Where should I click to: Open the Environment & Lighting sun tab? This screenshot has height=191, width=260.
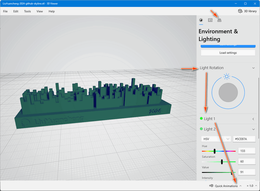(201, 20)
